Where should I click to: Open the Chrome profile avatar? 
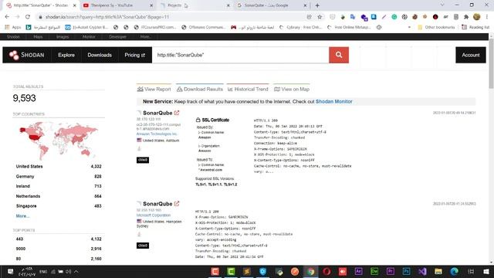[x=477, y=17]
